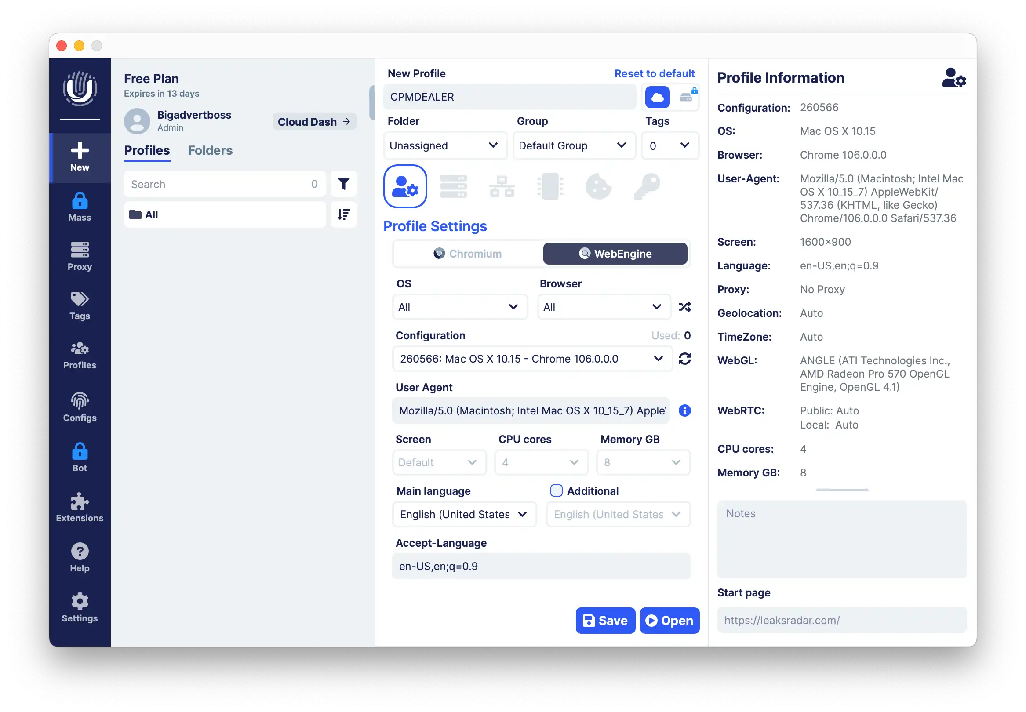Open hardware chip settings tab icon

tap(550, 186)
